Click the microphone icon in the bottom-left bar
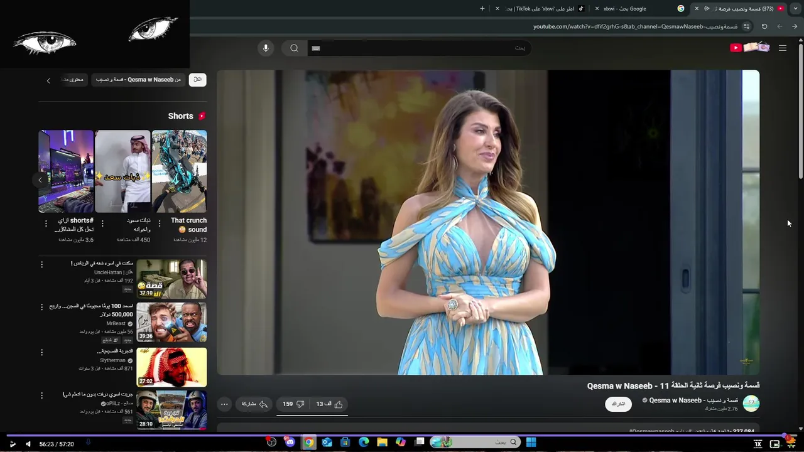 pos(88,443)
